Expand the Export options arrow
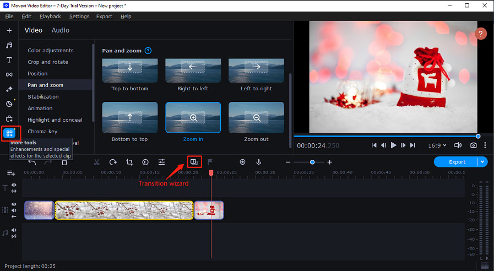 (x=482, y=161)
